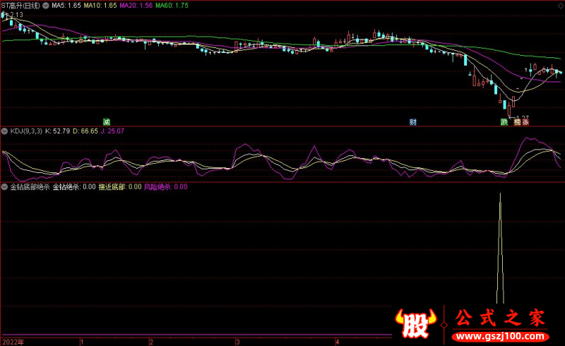Image resolution: width=565 pixels, height=346 pixels.
Task: Expand the KDJ(9,3,3) indicator menu
Action: [x=5, y=131]
